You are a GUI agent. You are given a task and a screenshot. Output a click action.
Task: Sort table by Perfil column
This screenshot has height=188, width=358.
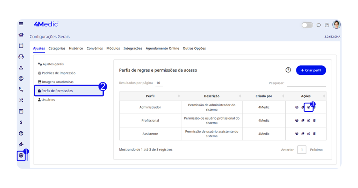pyautogui.click(x=150, y=96)
